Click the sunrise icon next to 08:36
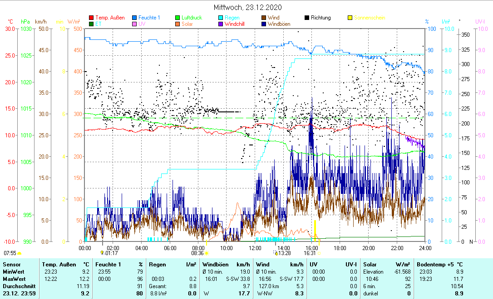Image resolution: width=493 pixels, height=299 pixels. point(207,253)
